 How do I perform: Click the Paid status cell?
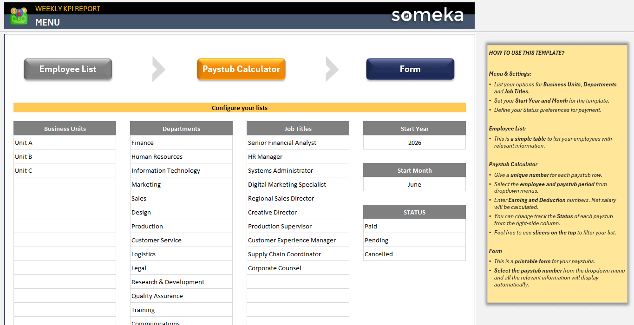[x=414, y=226]
